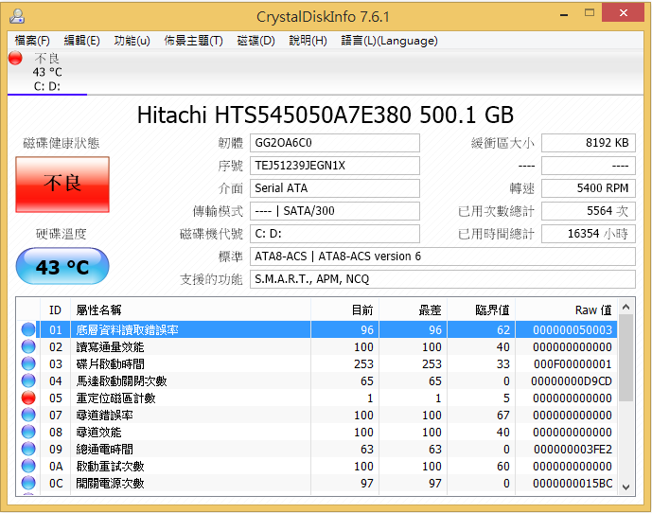
Task: Click blue status circle for attribute 08
Action: click(28, 432)
